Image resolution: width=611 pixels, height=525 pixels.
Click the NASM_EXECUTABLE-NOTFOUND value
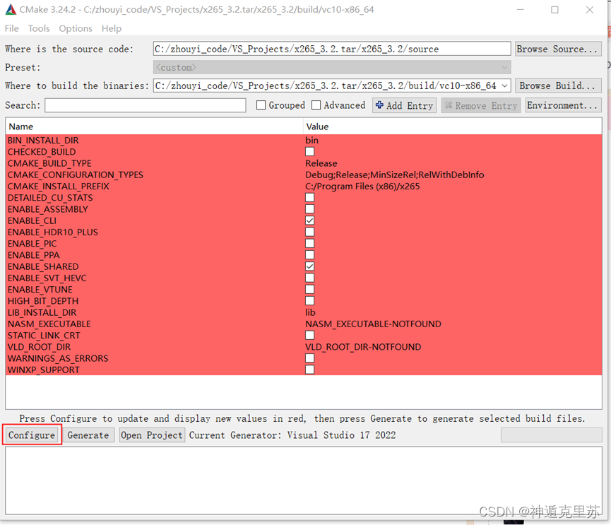pyautogui.click(x=373, y=324)
